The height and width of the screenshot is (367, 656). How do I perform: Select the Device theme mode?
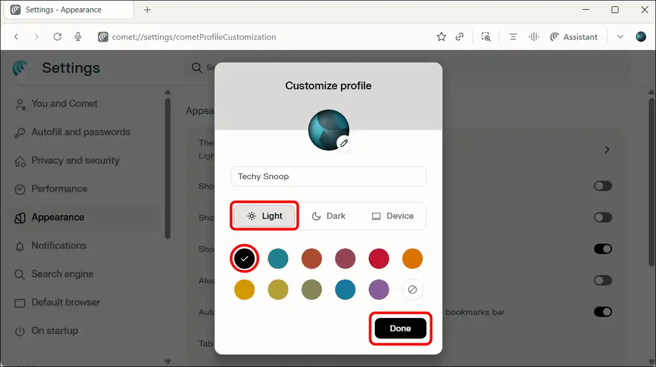[393, 216]
